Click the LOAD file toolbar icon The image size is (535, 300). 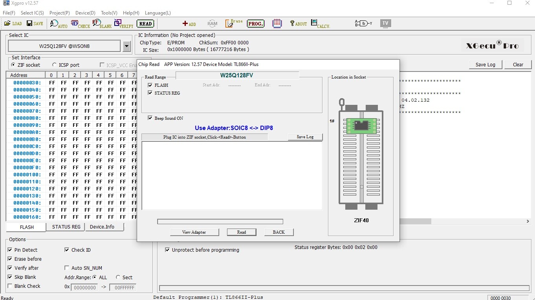(x=13, y=24)
